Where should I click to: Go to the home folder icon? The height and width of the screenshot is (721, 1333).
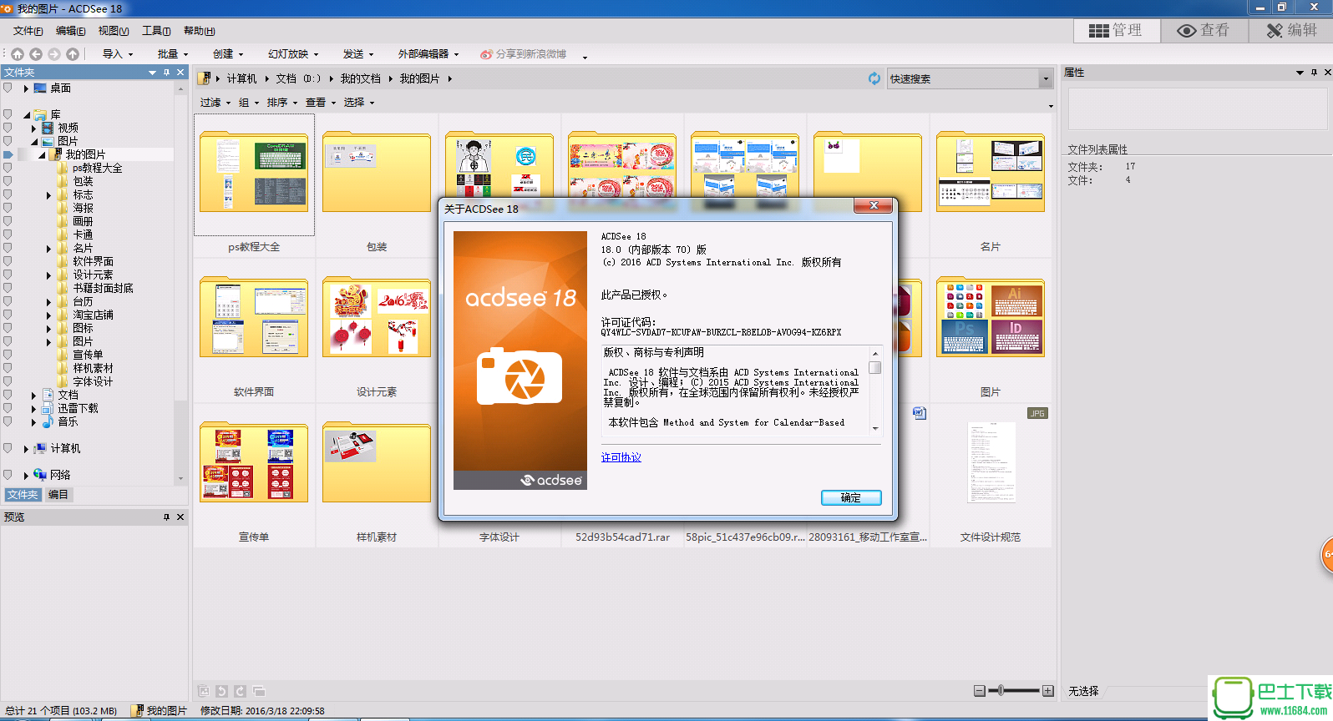point(18,54)
